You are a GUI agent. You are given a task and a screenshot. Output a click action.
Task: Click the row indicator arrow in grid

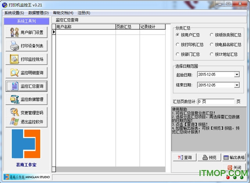point(54,32)
